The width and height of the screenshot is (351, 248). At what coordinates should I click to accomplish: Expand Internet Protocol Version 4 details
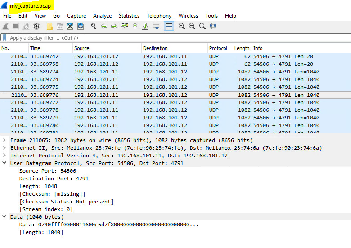tap(4, 156)
